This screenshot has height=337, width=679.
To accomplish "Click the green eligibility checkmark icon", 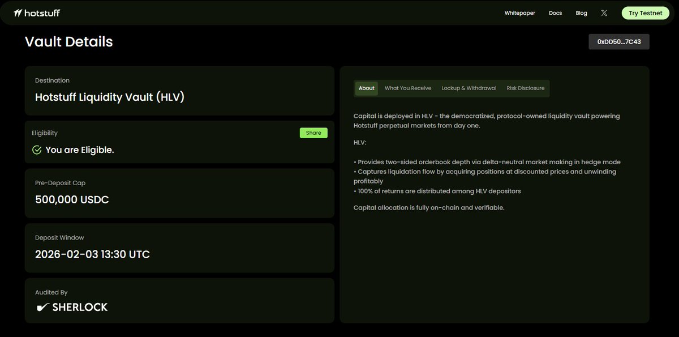I will [37, 150].
